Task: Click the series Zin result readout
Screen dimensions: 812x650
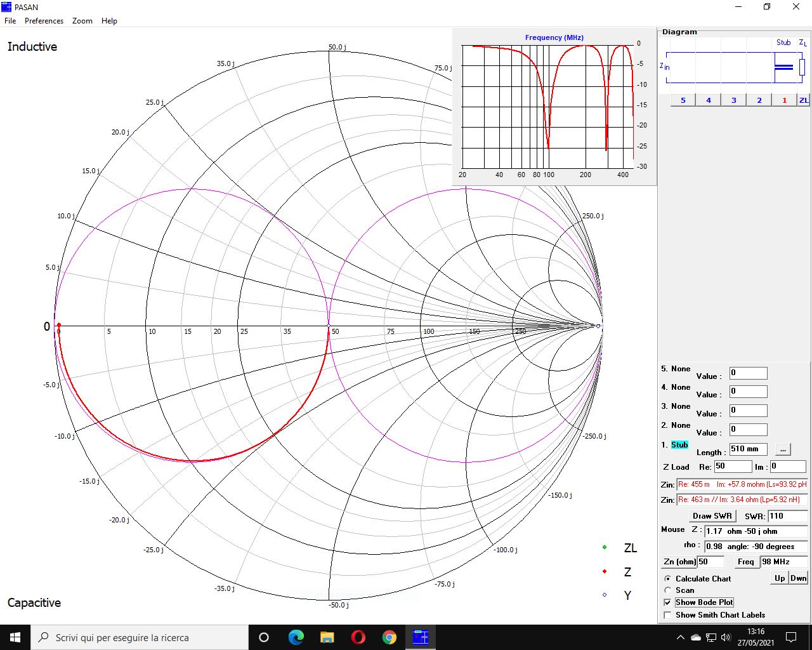Action: [x=742, y=484]
